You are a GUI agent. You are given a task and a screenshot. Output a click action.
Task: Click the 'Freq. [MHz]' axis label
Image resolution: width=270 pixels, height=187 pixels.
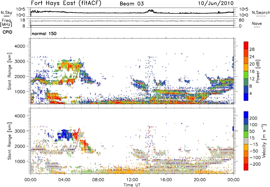[6, 23]
